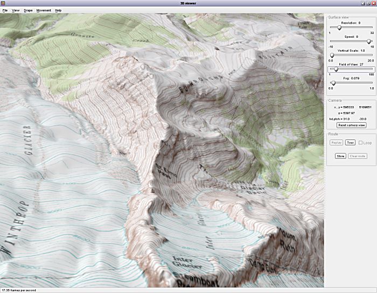This screenshot has height=293, width=377.
Task: Maximize the 3D viewer window
Action: [x=367, y=3]
